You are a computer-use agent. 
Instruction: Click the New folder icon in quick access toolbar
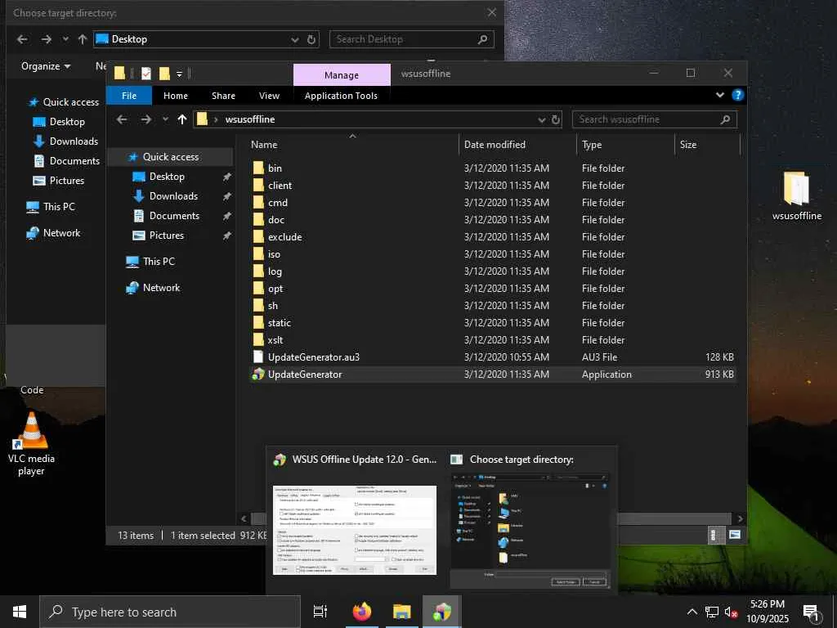coord(164,74)
